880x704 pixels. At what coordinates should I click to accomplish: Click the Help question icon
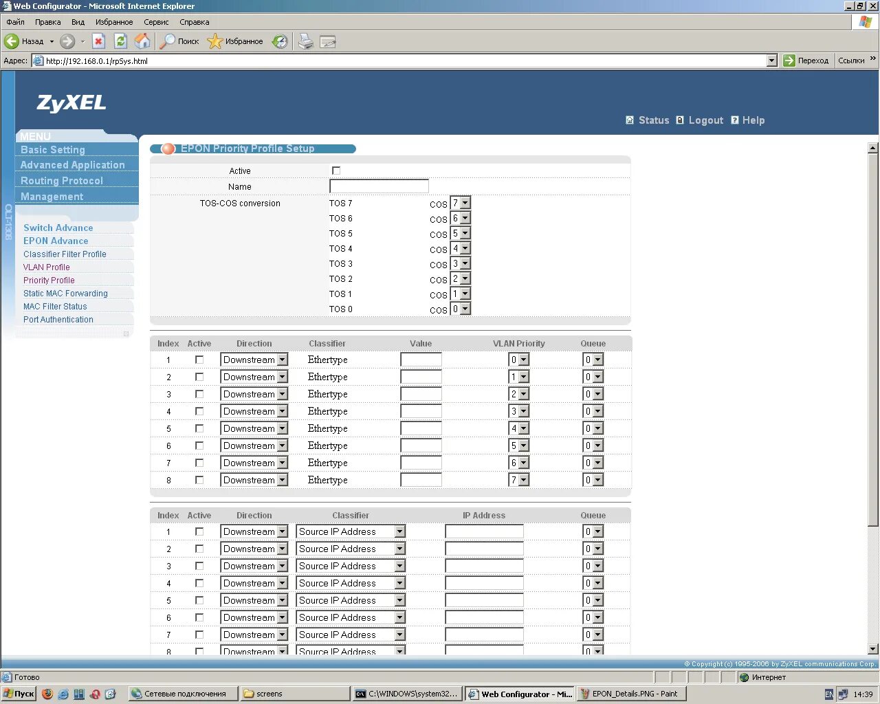point(735,120)
